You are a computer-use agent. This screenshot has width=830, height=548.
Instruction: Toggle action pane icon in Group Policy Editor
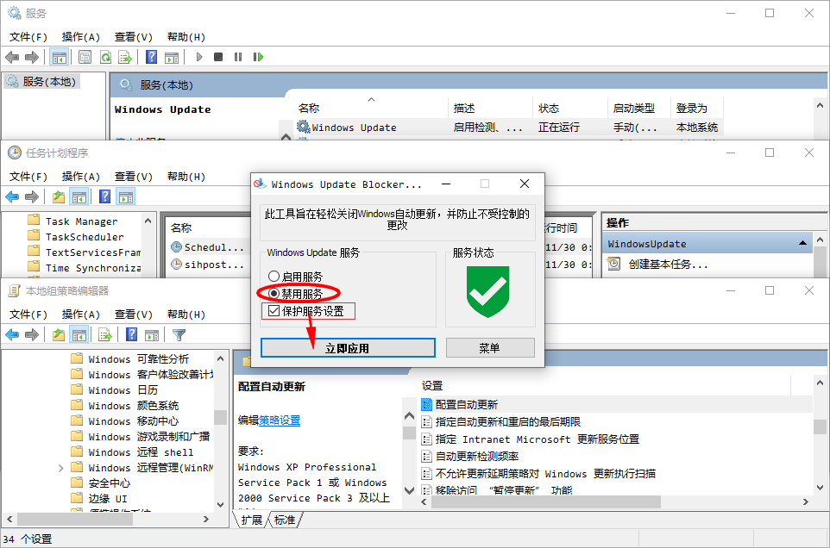point(152,334)
